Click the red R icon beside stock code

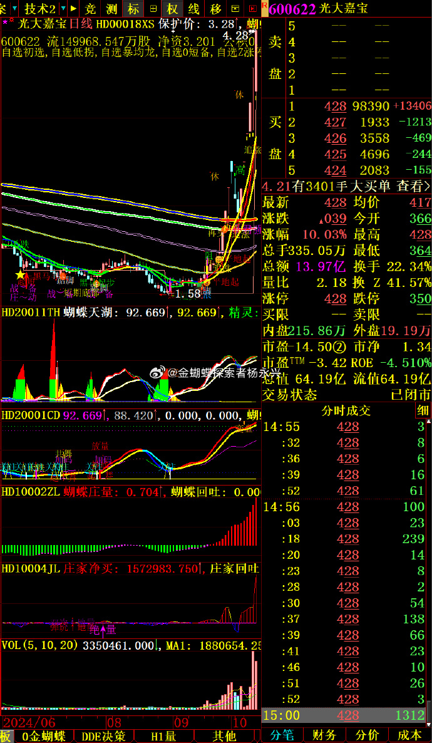[264, 8]
